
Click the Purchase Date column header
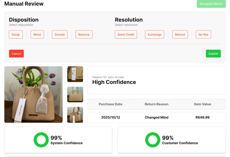coord(110,104)
